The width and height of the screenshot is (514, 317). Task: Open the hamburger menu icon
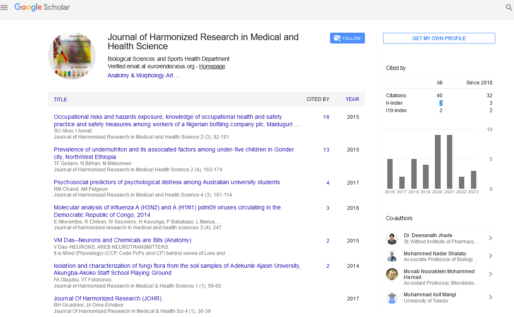pyautogui.click(x=5, y=7)
